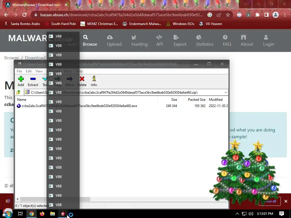The image size is (291, 218).
Task: Open the File menu in 7-Zip
Action: coord(19,71)
